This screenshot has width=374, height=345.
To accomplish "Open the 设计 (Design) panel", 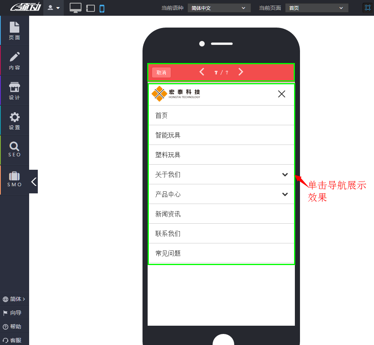I will click(x=15, y=90).
